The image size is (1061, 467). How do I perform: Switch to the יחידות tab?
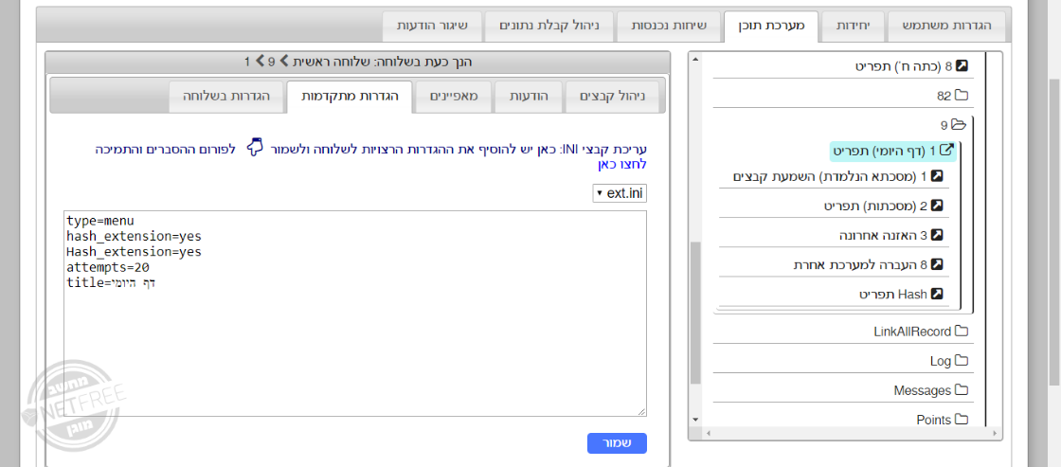click(852, 26)
